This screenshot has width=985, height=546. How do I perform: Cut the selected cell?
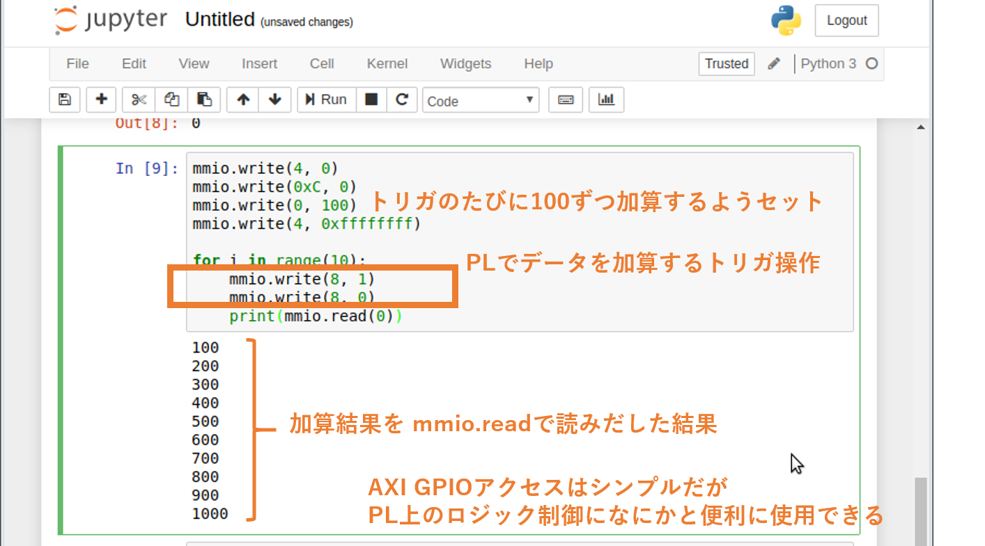click(x=137, y=99)
